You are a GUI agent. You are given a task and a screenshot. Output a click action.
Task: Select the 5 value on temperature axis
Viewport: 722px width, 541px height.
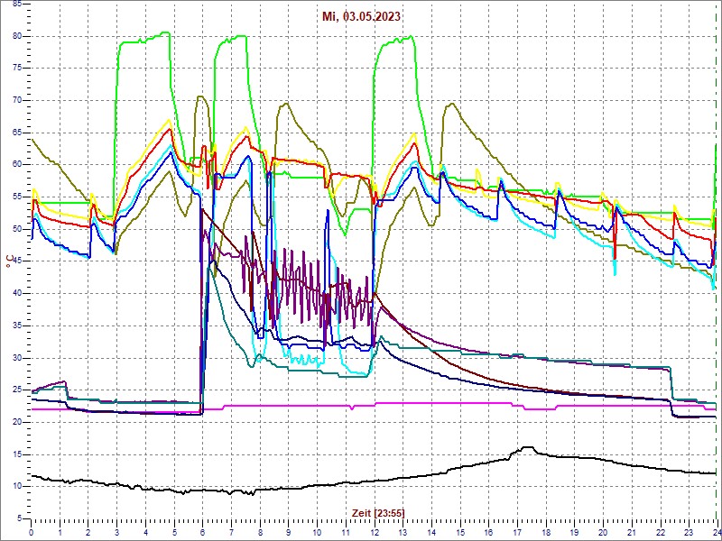click(x=18, y=519)
